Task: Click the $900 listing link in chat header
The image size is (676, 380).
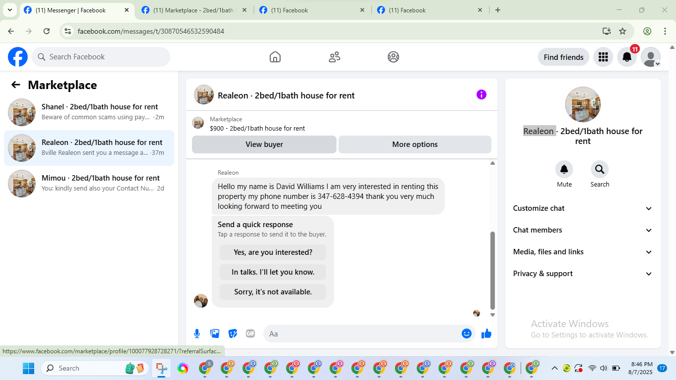Action: coord(257,128)
